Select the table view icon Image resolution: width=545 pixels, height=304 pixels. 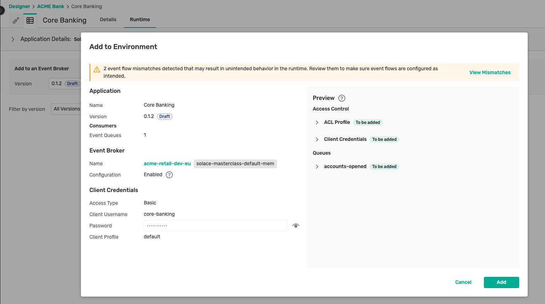pos(30,20)
